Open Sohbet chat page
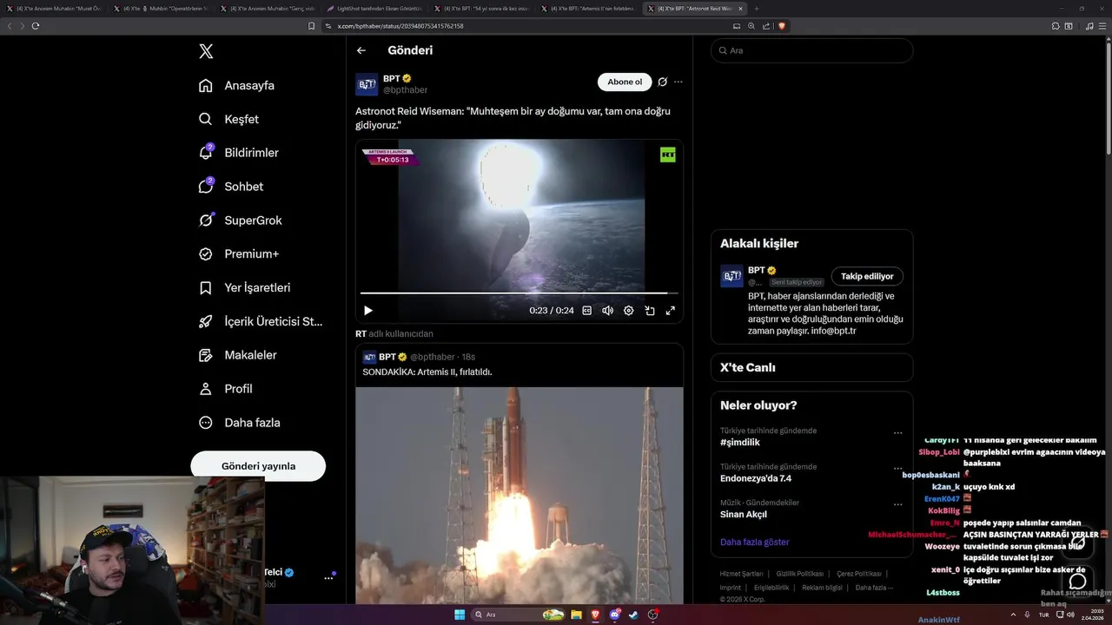Image resolution: width=1112 pixels, height=625 pixels. tap(231, 187)
